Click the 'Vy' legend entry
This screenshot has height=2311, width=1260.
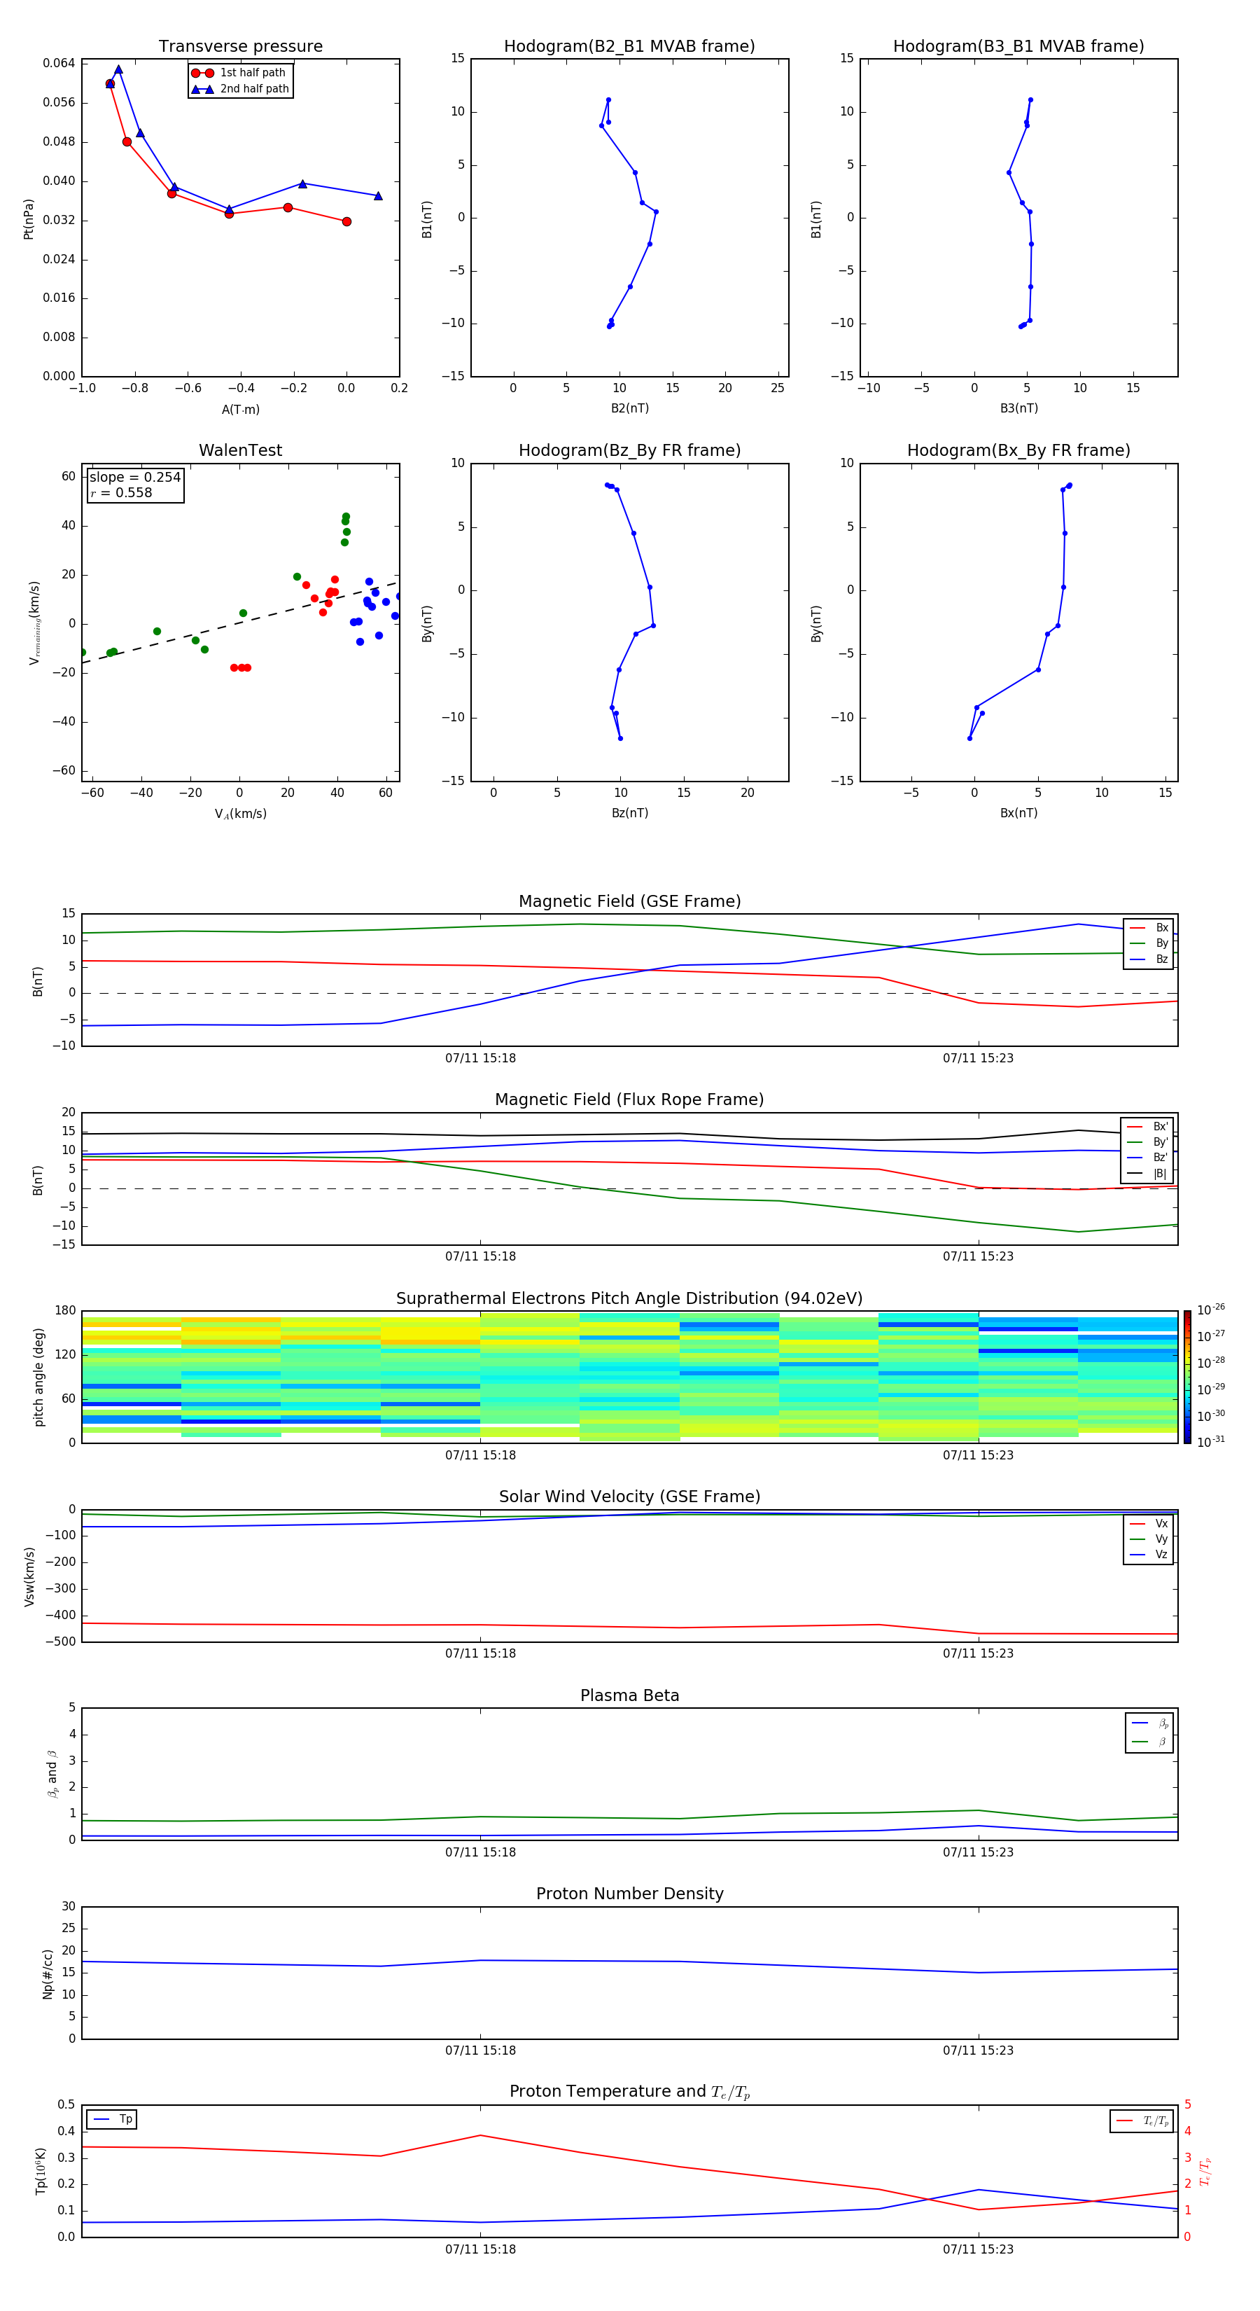1149,1539
